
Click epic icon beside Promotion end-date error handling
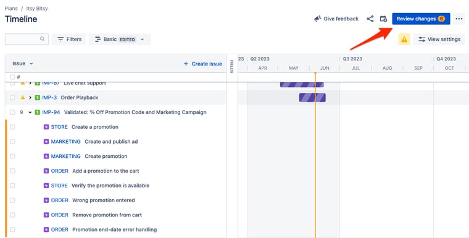[46, 229]
